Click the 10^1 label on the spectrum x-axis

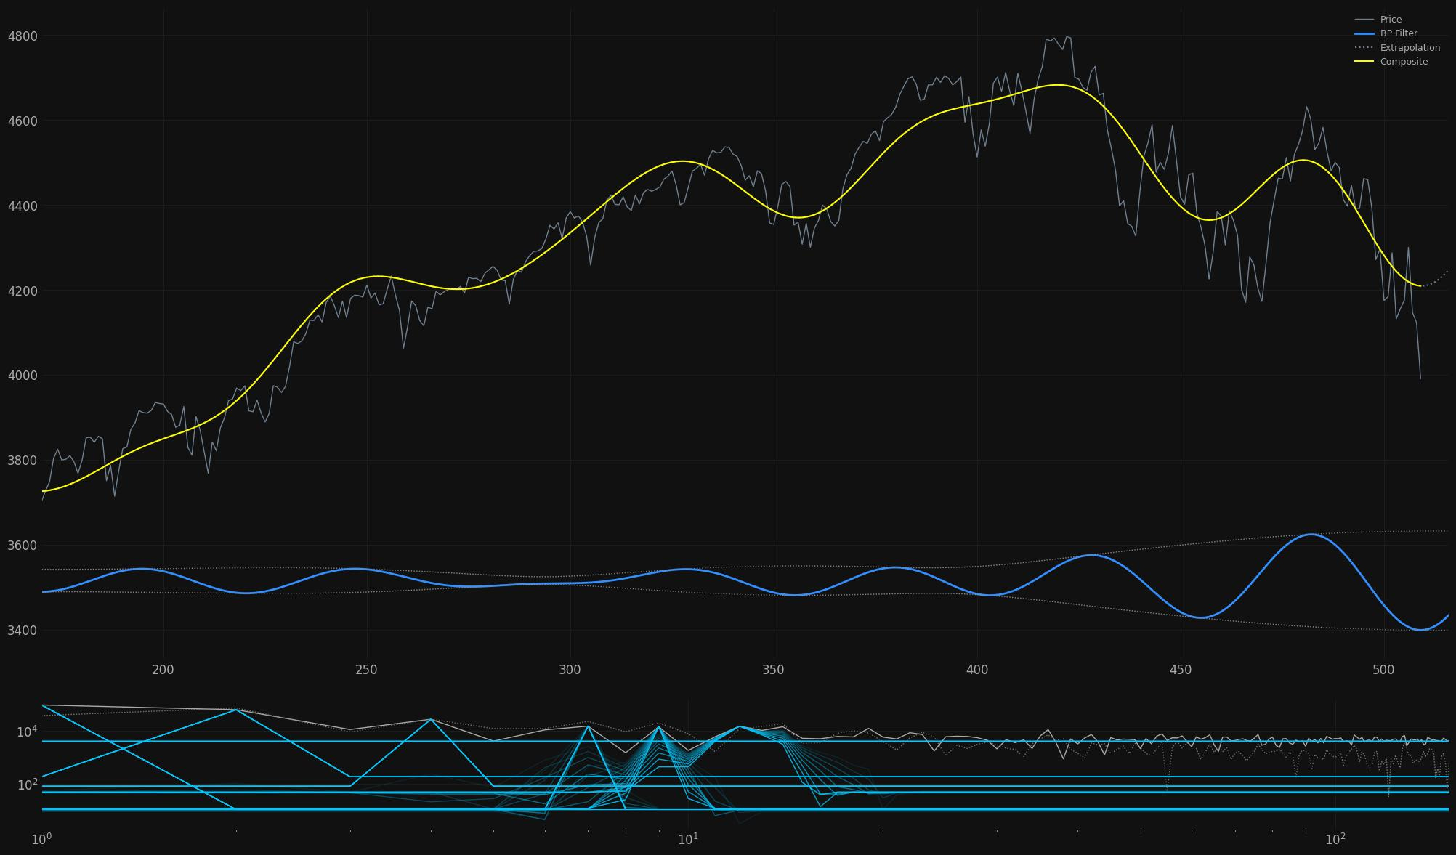688,840
